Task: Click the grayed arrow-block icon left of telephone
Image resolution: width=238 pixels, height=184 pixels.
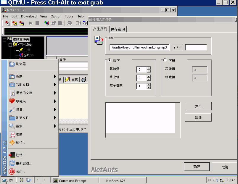Action: click(60, 23)
